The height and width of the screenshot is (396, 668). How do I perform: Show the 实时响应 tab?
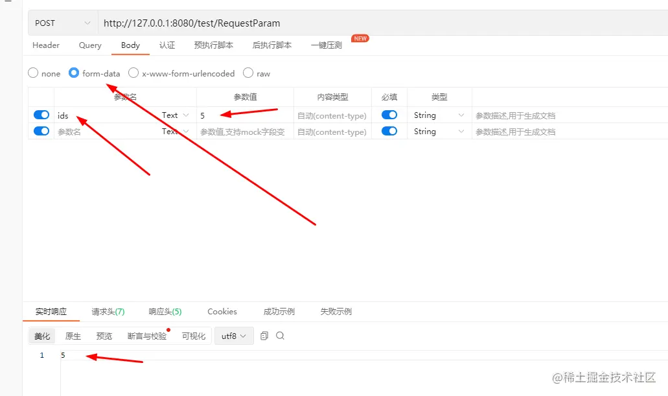[x=51, y=312]
